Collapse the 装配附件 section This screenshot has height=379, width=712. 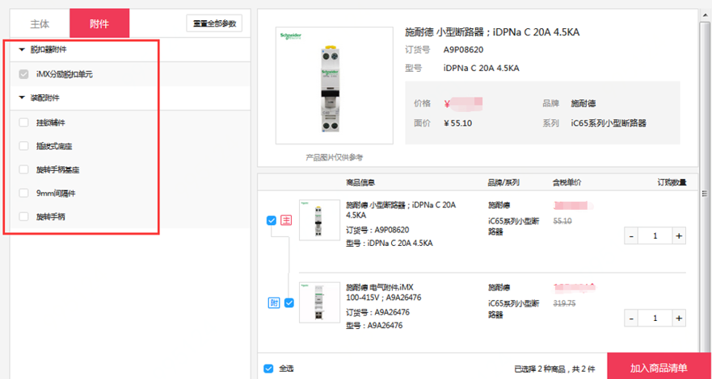21,98
